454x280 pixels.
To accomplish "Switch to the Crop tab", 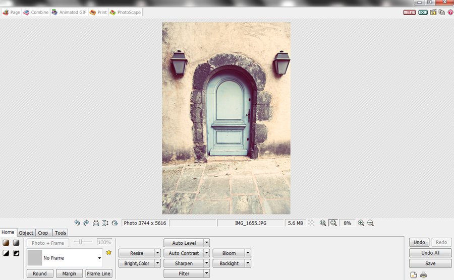I will 43,233.
